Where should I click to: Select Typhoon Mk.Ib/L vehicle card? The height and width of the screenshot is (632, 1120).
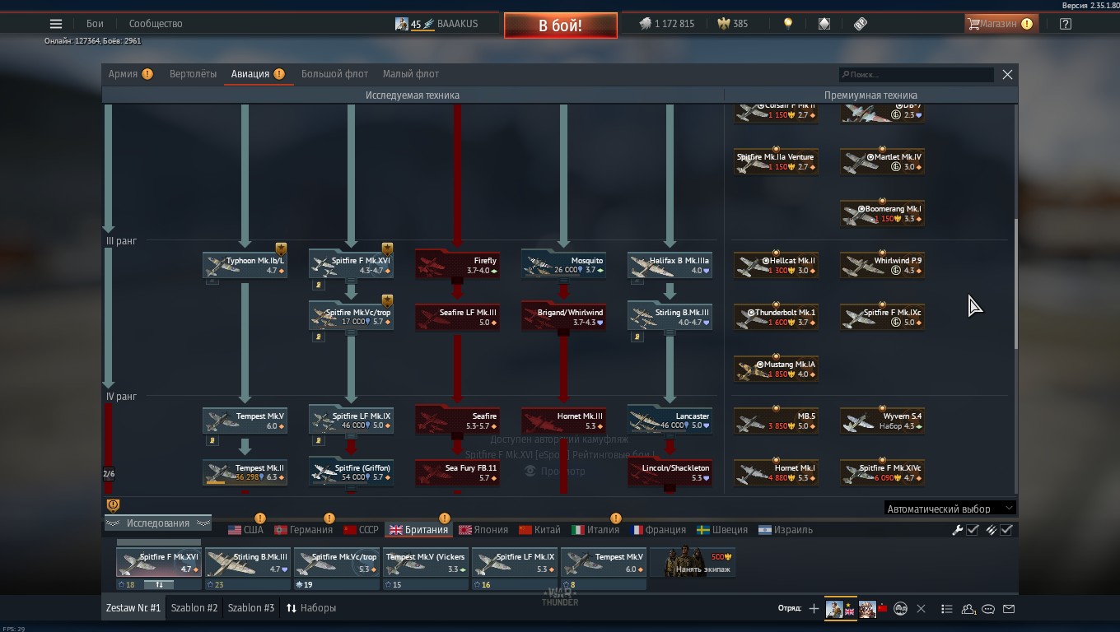[x=245, y=265]
